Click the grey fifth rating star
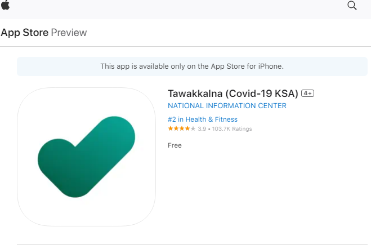The height and width of the screenshot is (249, 371). [x=193, y=128]
